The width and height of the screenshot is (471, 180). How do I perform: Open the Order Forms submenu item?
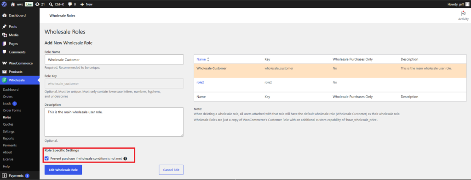pos(11,110)
